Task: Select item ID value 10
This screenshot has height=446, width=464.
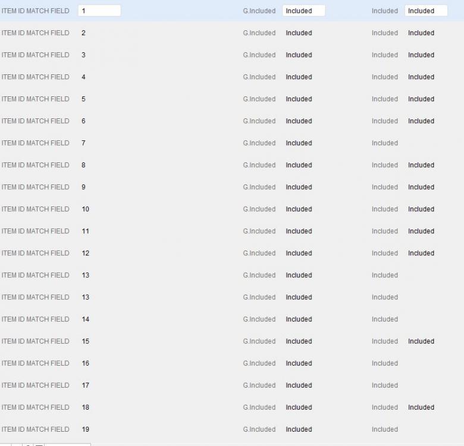Action: pyautogui.click(x=86, y=209)
